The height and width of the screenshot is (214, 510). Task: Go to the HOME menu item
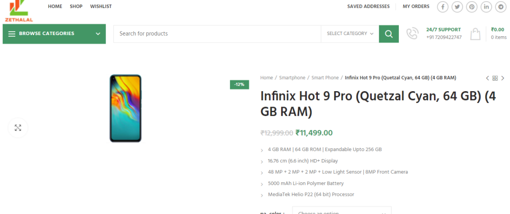pos(55,6)
